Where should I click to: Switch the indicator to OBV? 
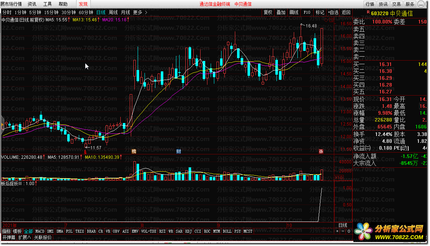pos(116,231)
